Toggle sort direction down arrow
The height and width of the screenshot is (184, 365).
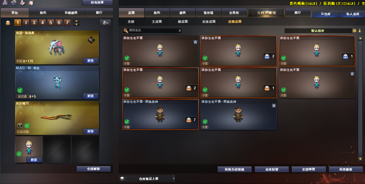click(x=360, y=31)
